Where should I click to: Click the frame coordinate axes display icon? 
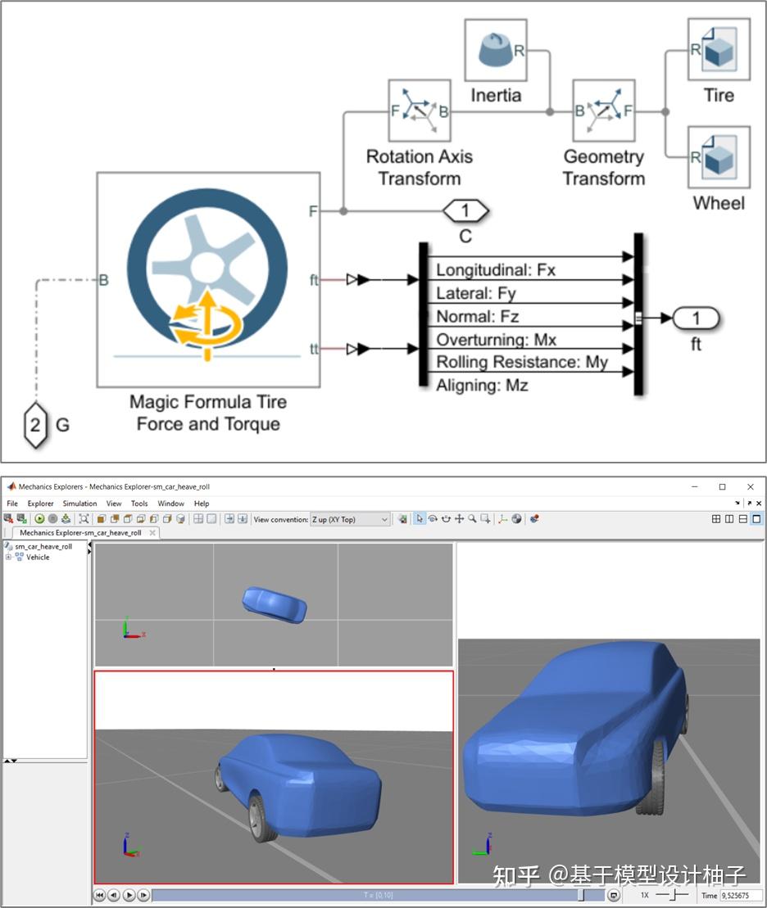501,518
